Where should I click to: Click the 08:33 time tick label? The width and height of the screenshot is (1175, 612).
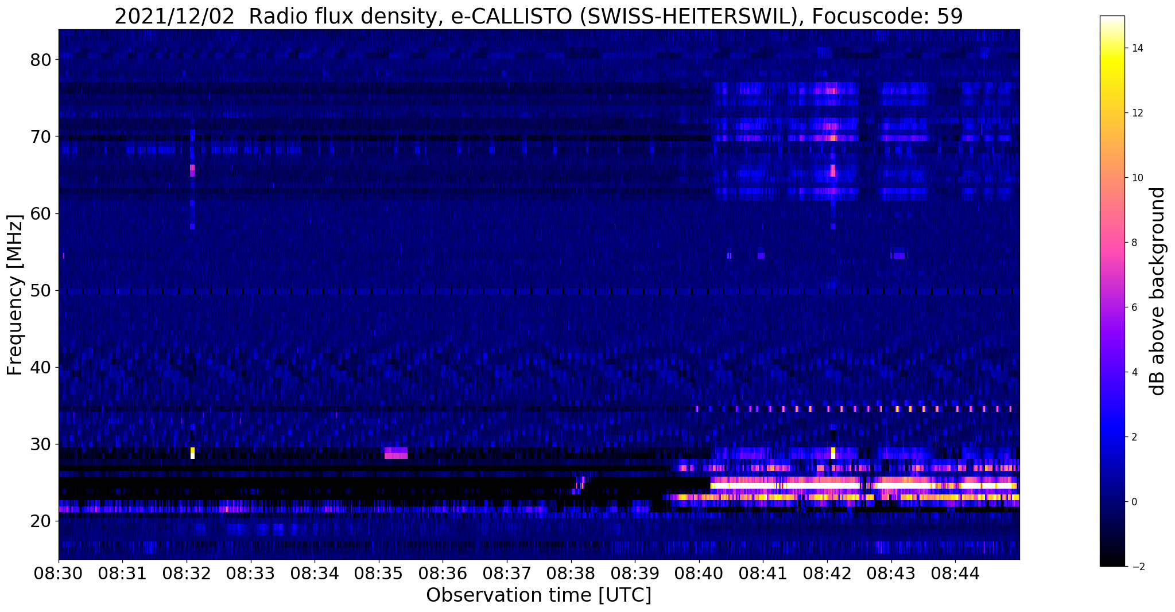(x=251, y=573)
